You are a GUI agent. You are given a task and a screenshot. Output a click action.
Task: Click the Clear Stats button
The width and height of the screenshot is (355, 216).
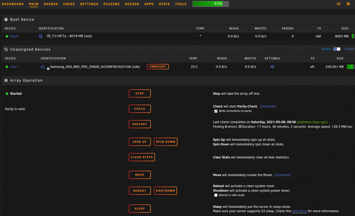coord(142,157)
